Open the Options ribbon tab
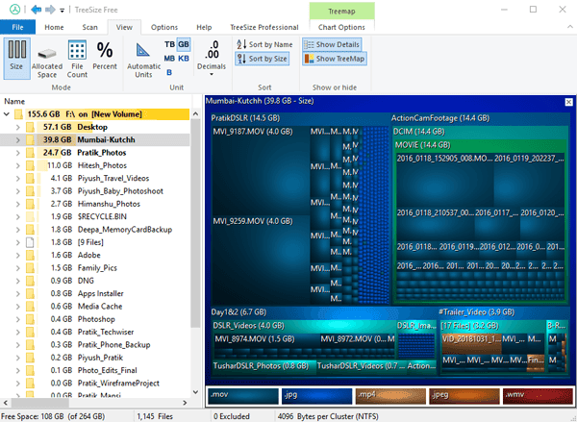Viewport: 577px width, 422px height. (x=164, y=27)
